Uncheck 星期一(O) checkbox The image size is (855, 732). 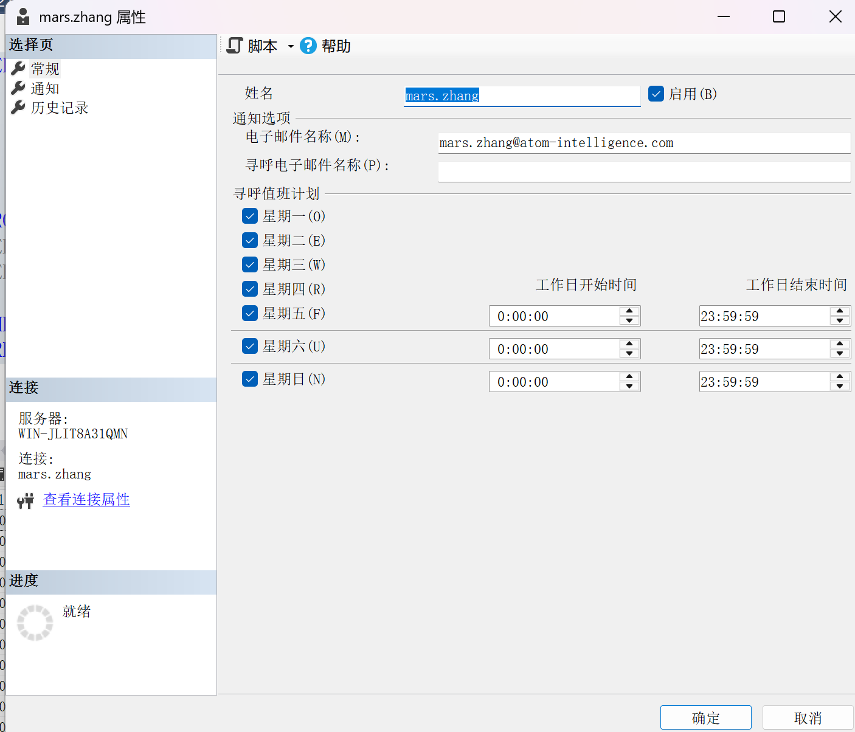pyautogui.click(x=250, y=216)
